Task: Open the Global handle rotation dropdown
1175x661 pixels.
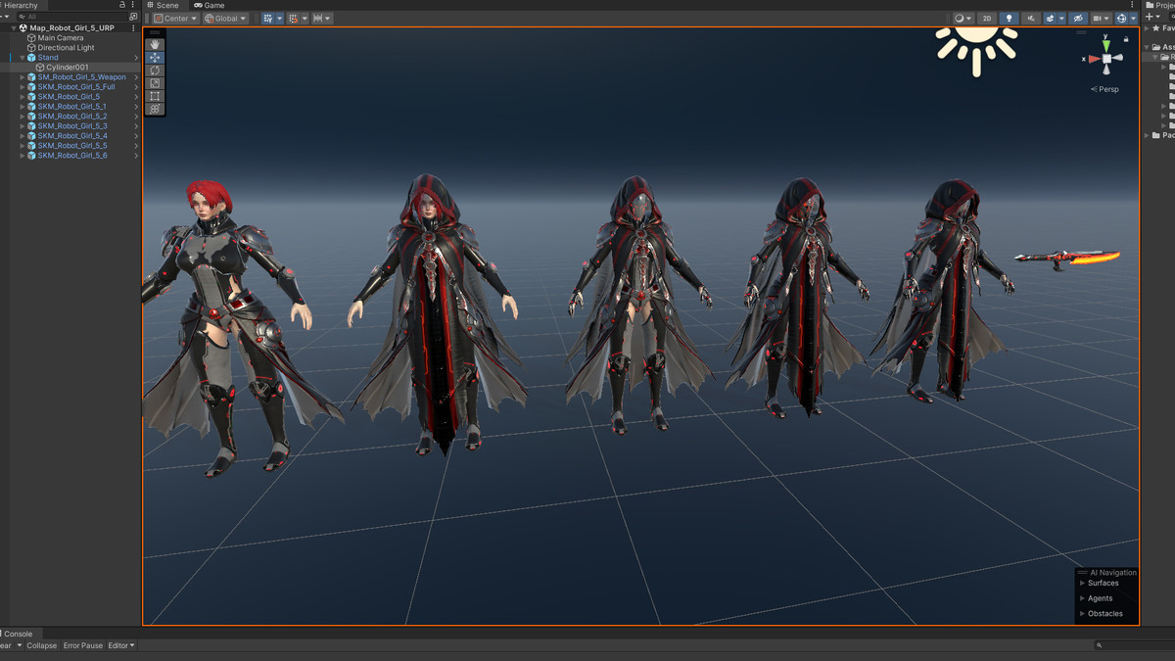Action: [x=225, y=19]
